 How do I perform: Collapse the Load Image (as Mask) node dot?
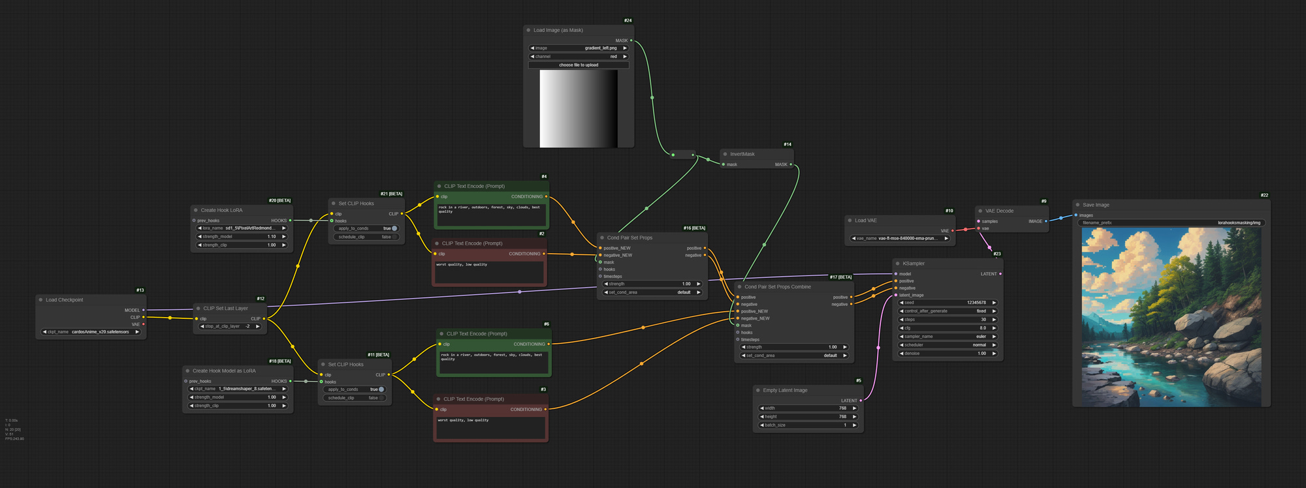[x=528, y=30]
